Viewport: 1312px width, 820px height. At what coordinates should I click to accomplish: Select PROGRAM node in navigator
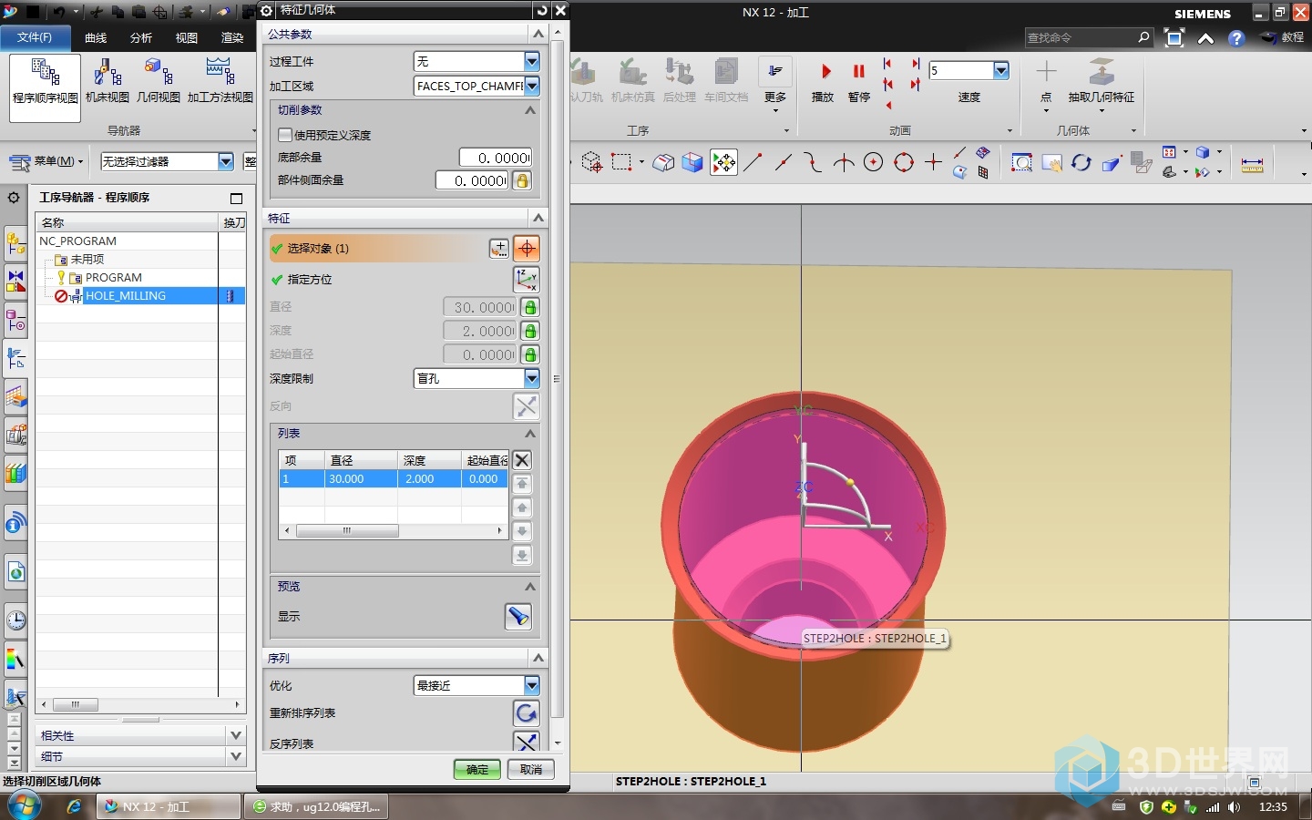(113, 278)
